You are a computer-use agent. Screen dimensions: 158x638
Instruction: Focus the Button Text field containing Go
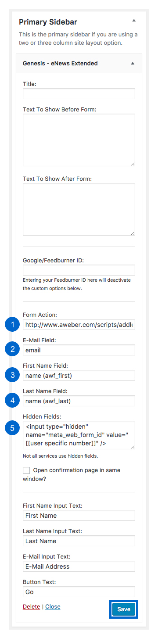coord(79,592)
